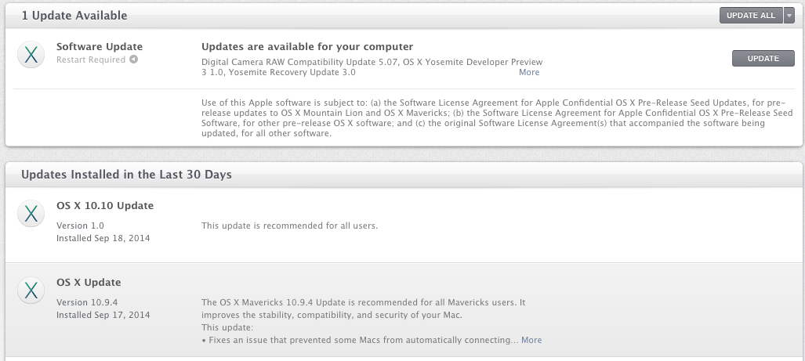This screenshot has height=361, width=805.
Task: Click the Restart Required label
Action: [x=91, y=60]
